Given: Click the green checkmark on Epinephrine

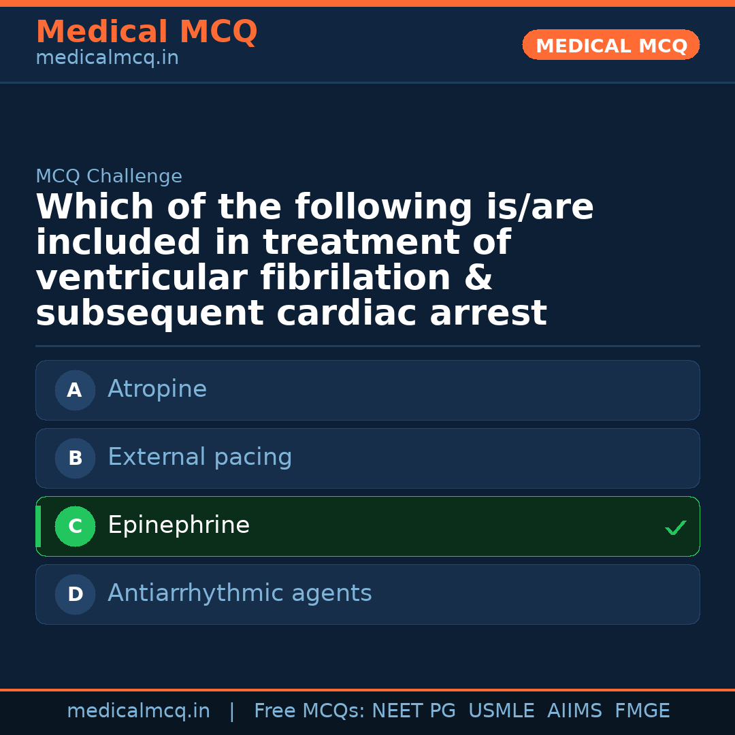Looking at the screenshot, I should (x=675, y=527).
